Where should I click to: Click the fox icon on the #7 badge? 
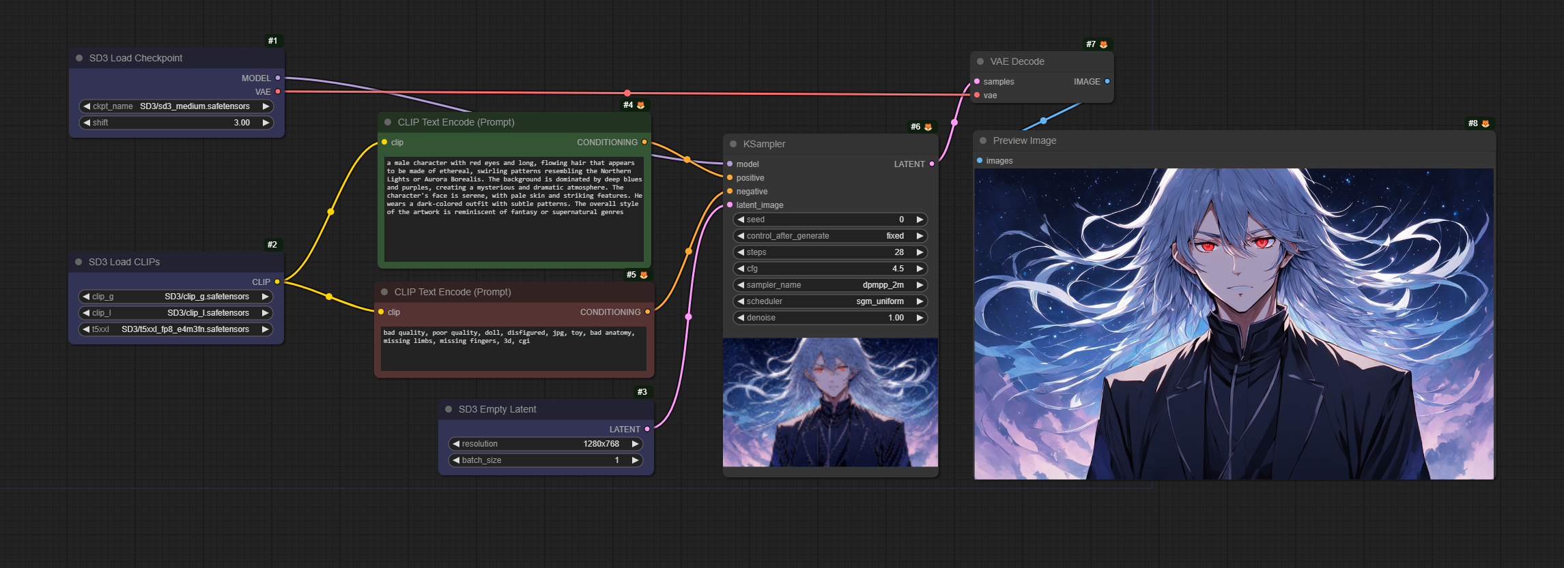tap(1103, 44)
